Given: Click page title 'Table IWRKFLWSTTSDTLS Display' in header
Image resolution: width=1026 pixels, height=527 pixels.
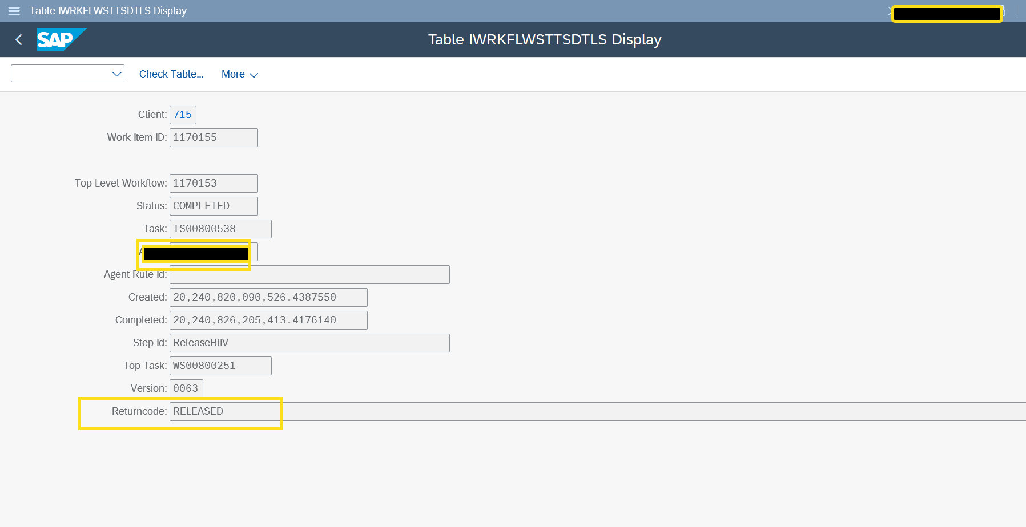Looking at the screenshot, I should point(545,39).
